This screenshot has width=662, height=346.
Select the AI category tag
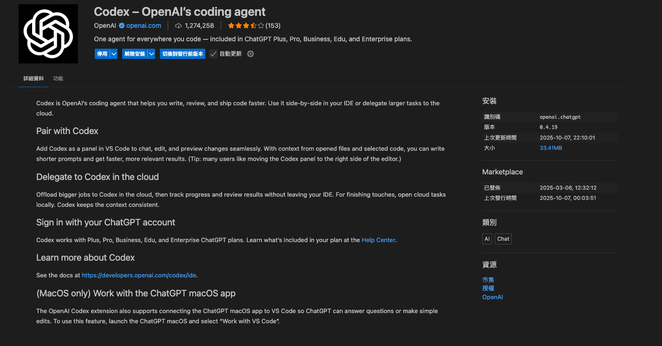(x=487, y=239)
